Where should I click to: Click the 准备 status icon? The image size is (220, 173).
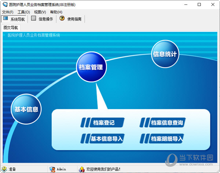tap(4, 169)
